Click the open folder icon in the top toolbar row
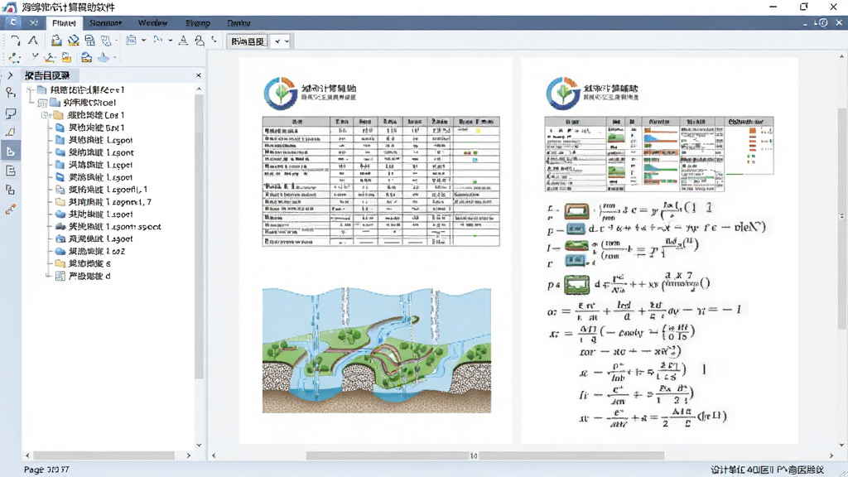This screenshot has height=477, width=848. tap(56, 41)
